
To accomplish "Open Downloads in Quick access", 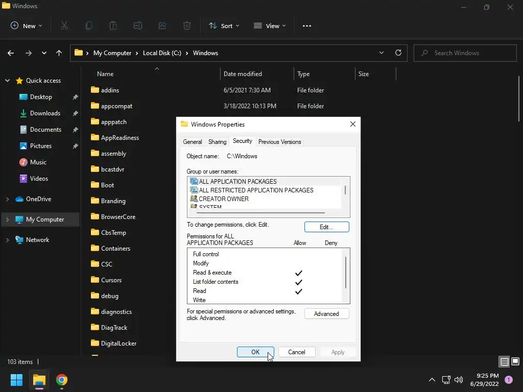I will point(45,113).
